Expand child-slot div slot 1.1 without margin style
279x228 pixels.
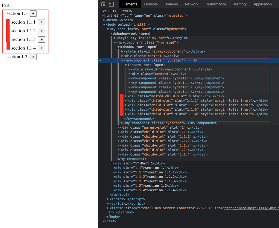pyautogui.click(x=118, y=132)
